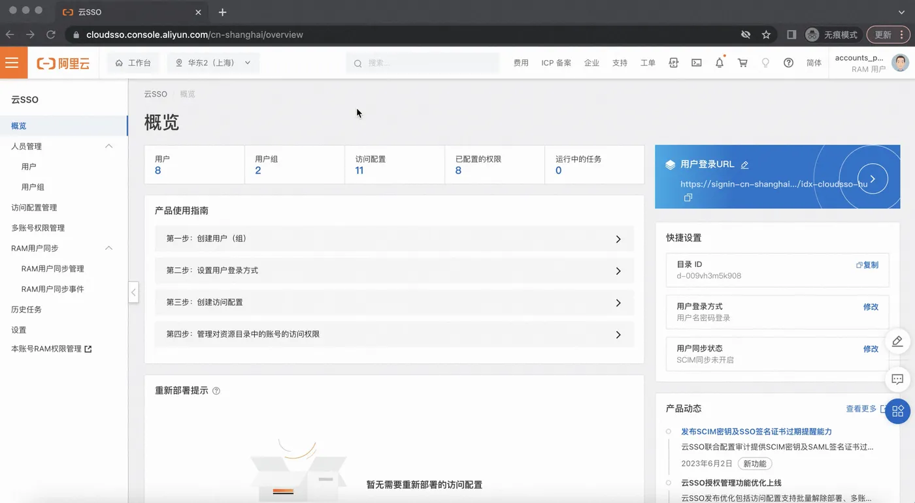Open 多账号权限管理 in the sidebar

[x=38, y=228]
